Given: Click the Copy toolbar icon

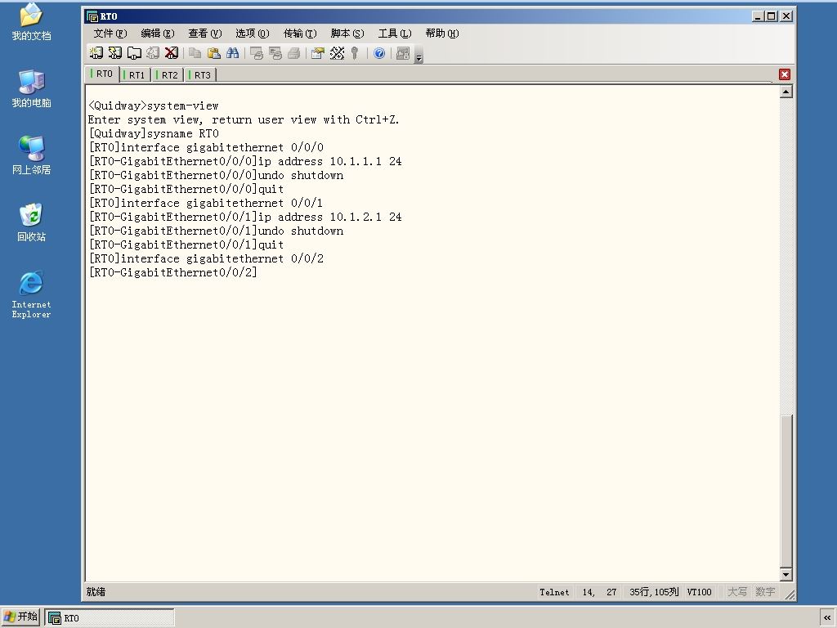Looking at the screenshot, I should (195, 53).
